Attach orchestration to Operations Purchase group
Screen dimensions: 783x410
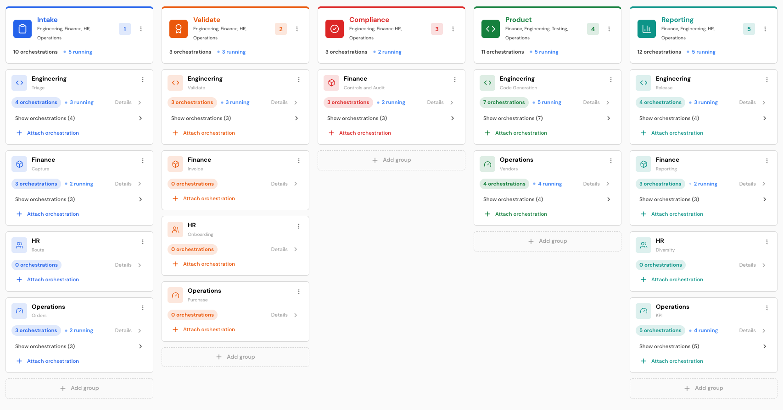204,329
